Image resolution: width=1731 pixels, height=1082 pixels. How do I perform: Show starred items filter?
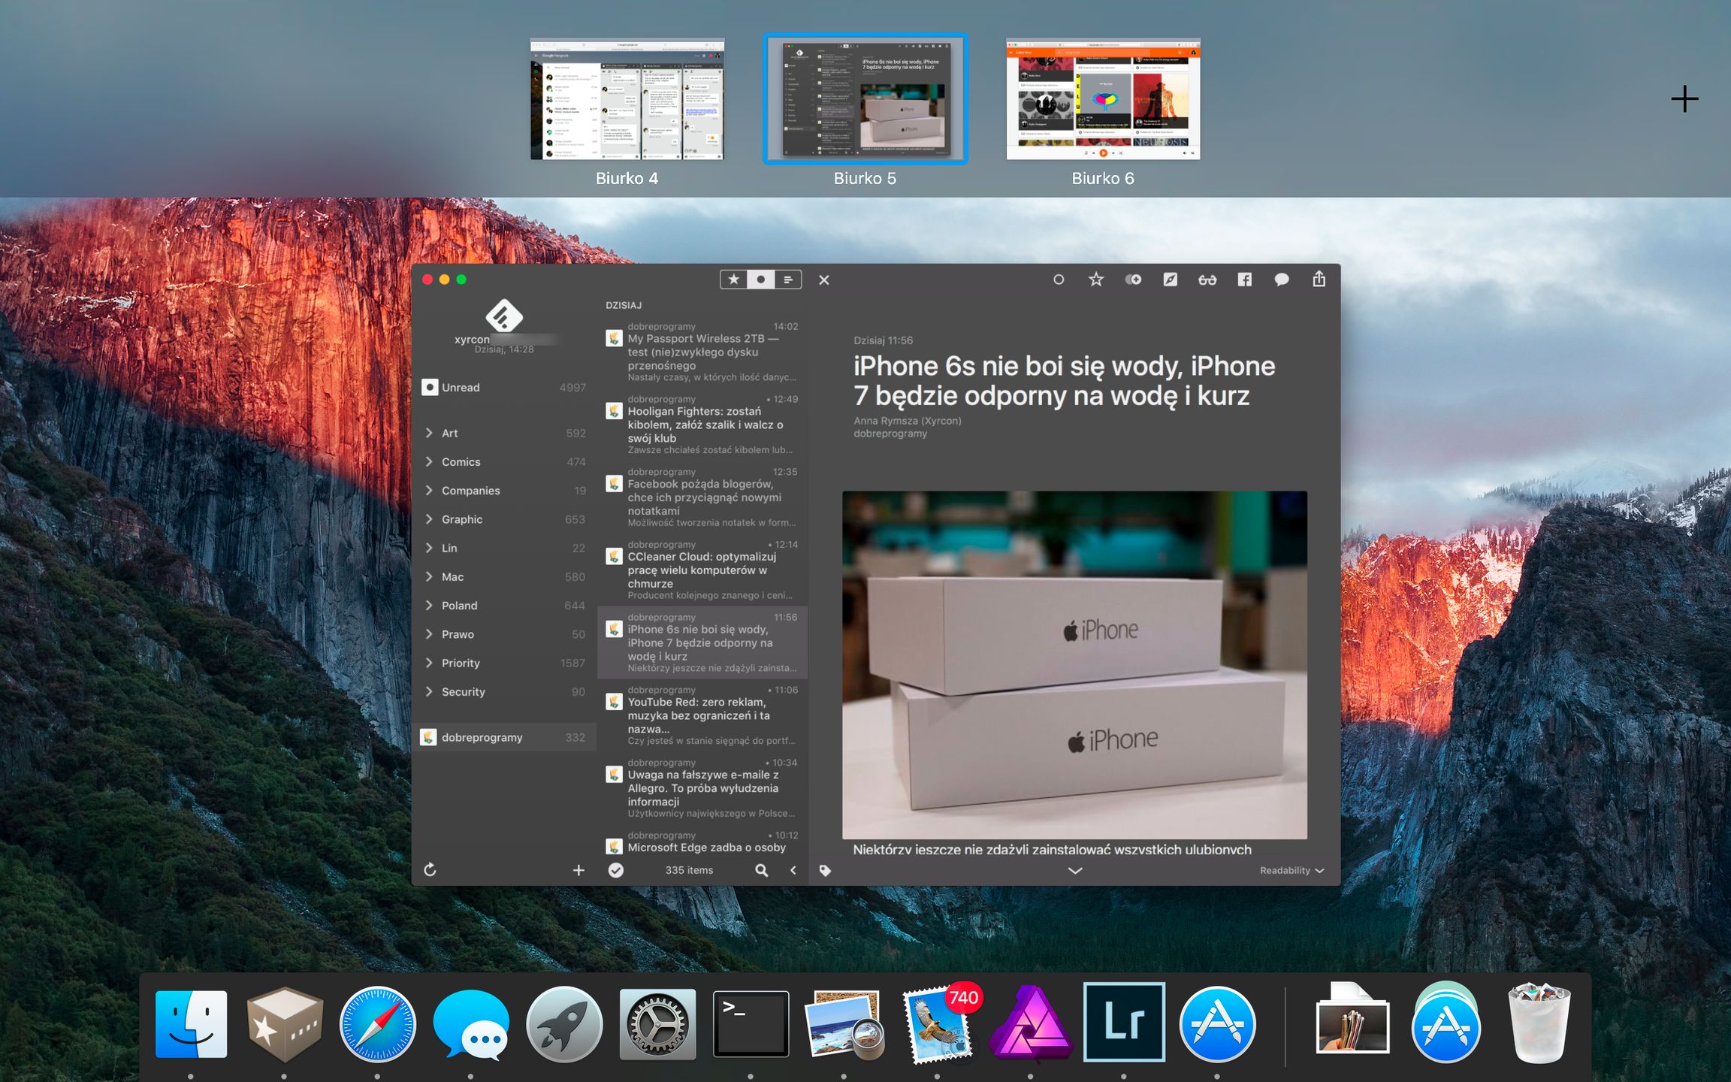coord(734,280)
